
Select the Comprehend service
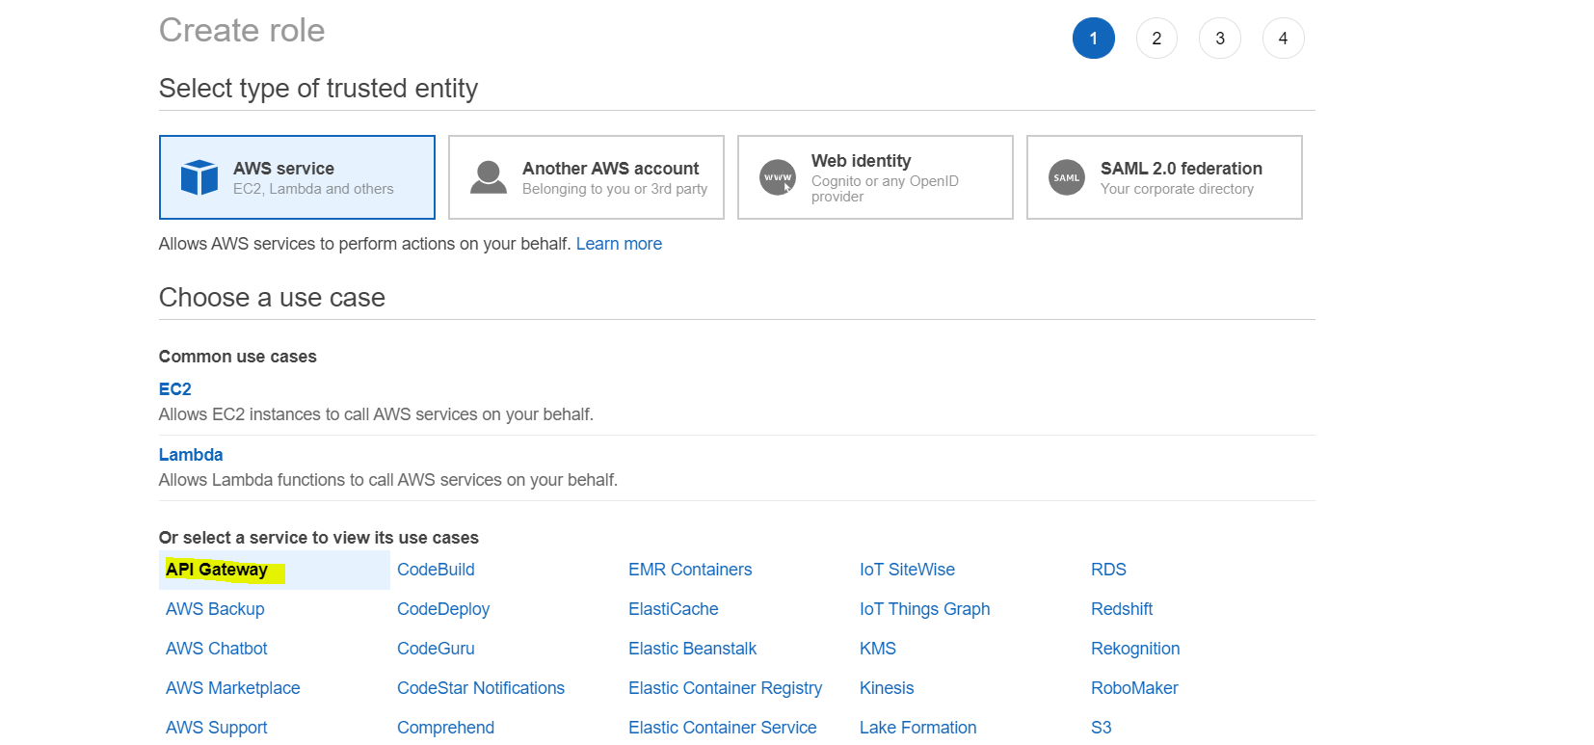pyautogui.click(x=445, y=728)
